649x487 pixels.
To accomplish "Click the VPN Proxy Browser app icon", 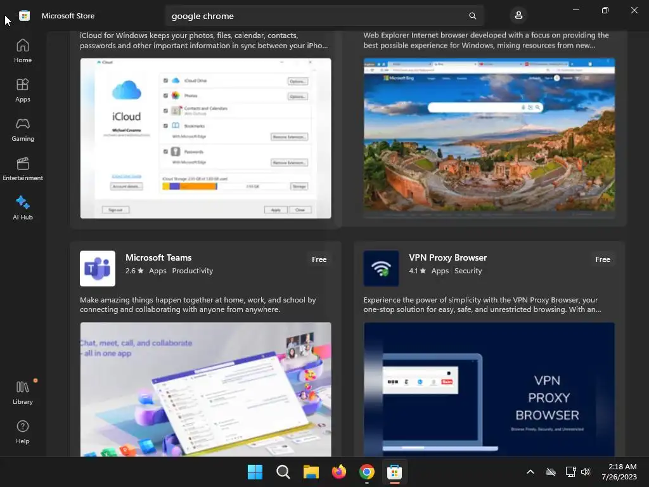I will [x=381, y=268].
